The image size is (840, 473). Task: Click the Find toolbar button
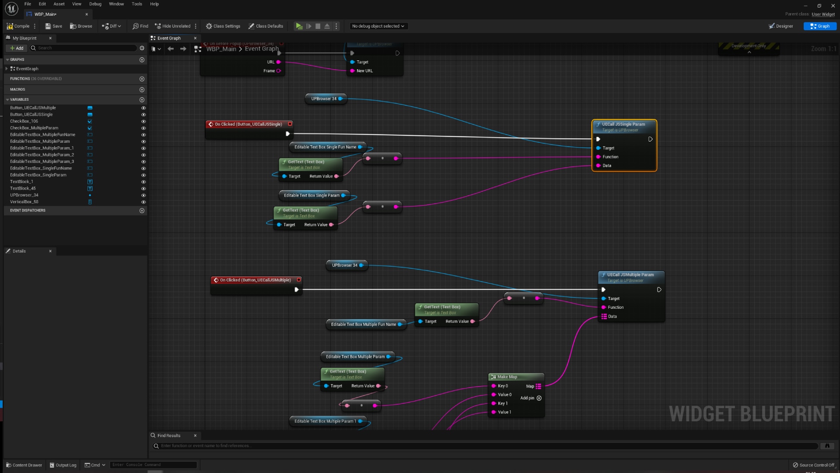[x=140, y=26]
